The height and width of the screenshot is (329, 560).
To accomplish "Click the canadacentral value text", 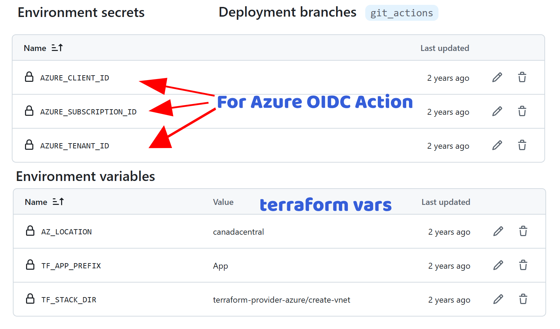I will click(238, 232).
